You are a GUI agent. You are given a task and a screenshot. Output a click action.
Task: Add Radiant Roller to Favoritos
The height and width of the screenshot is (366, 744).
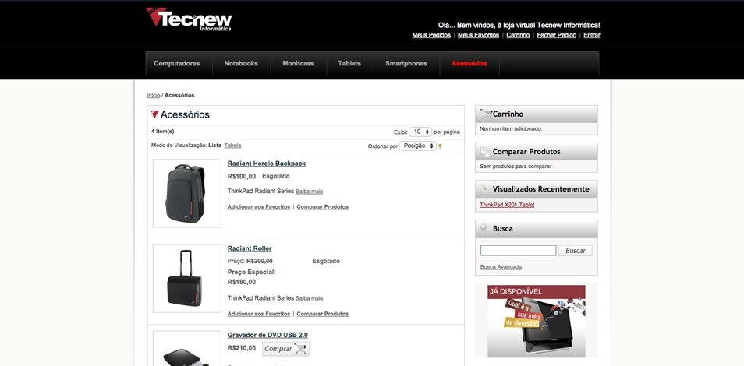click(x=259, y=314)
